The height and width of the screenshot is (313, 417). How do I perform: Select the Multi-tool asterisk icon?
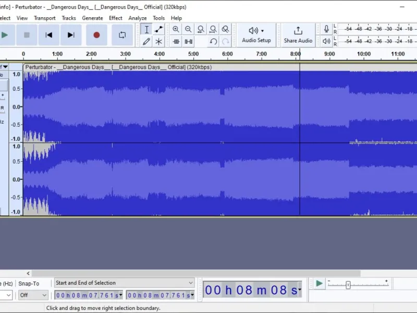click(159, 42)
